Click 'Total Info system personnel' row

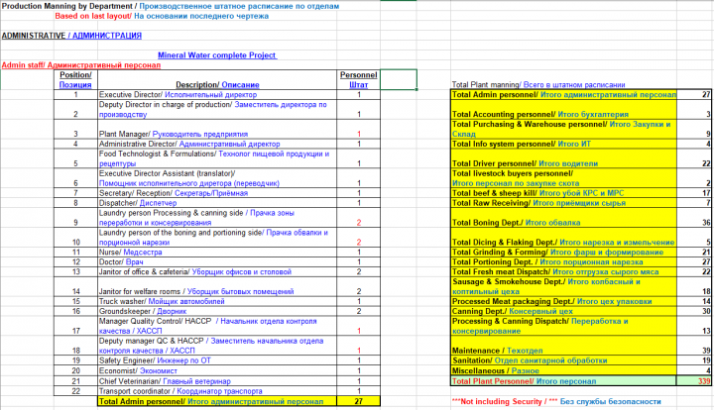tap(581, 144)
